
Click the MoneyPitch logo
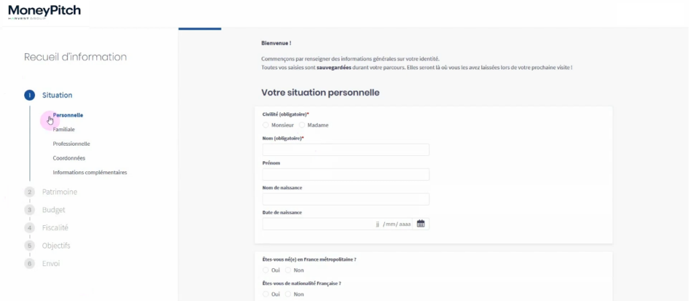[x=44, y=11]
